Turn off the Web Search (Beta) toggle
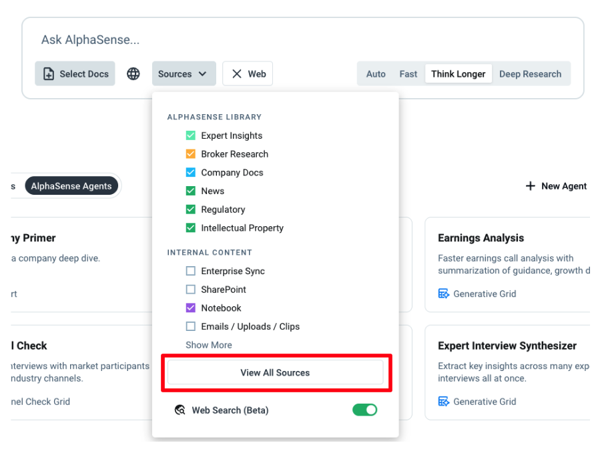 364,410
